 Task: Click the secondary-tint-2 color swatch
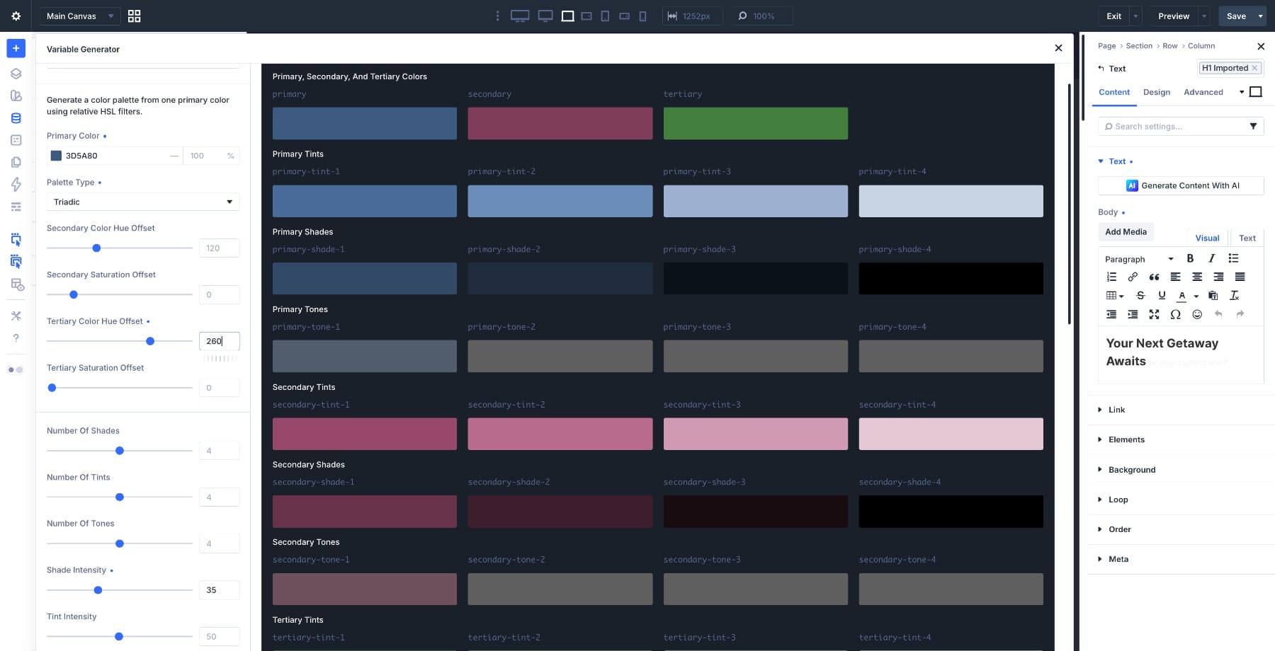pos(560,434)
